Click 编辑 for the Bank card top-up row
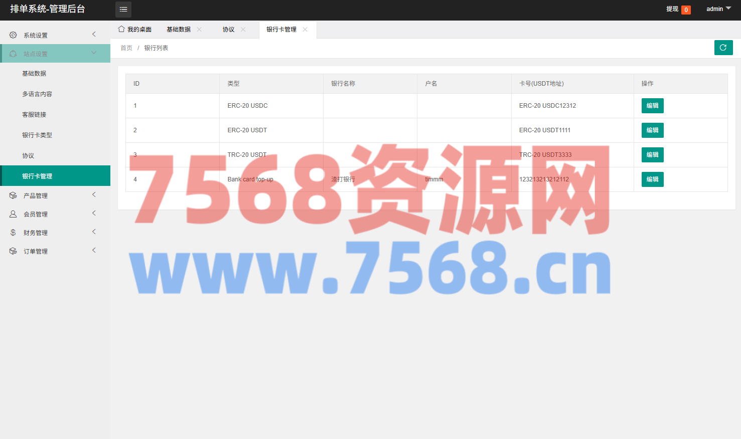Image resolution: width=741 pixels, height=439 pixels. [x=652, y=179]
